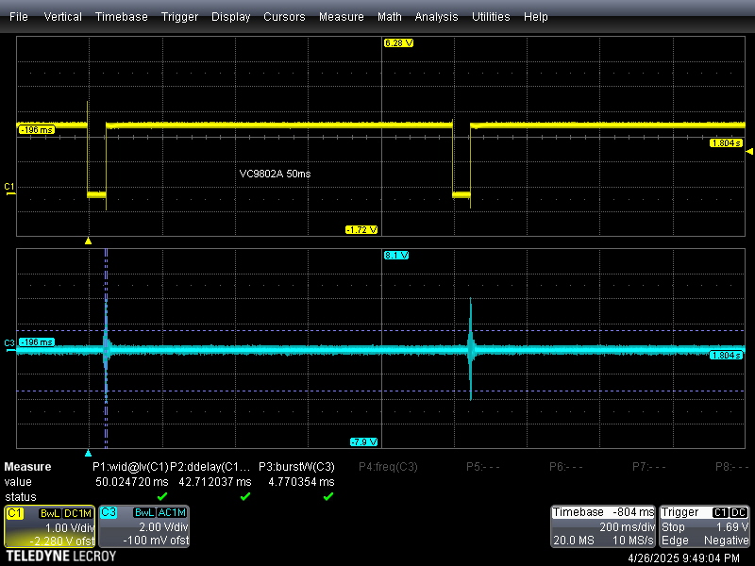
Task: Open the Display menu
Action: pos(230,17)
